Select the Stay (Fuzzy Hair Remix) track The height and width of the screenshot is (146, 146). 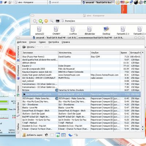tap(81, 57)
